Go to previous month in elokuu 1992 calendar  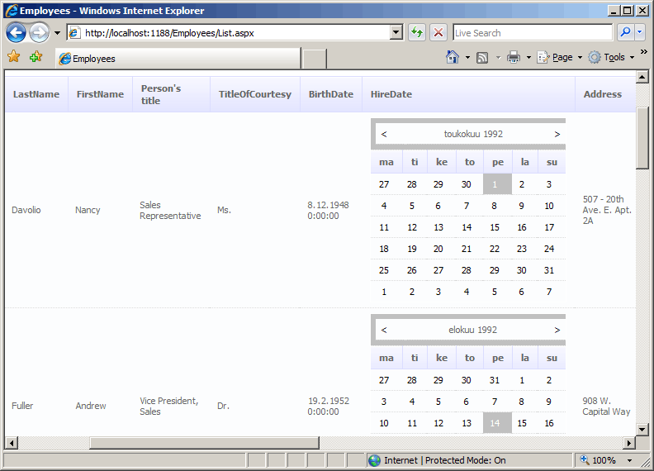coord(384,330)
